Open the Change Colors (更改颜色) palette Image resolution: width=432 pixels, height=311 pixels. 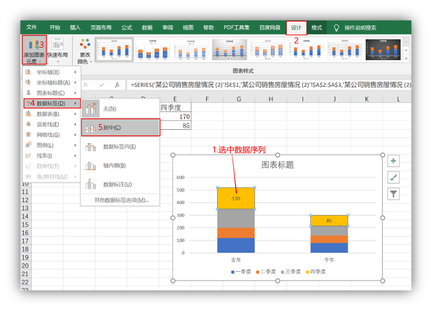click(x=84, y=50)
